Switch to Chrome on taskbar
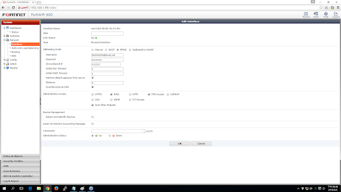Screen dimensions: 341x192 pos(47,188)
